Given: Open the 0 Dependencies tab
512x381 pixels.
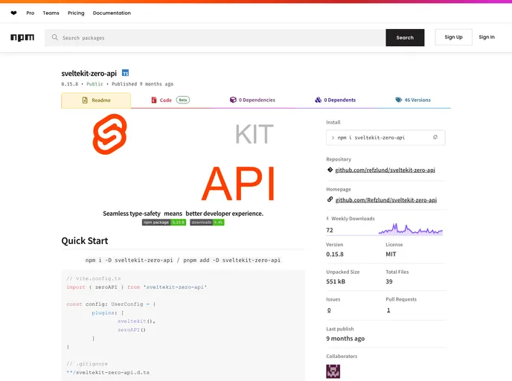Looking at the screenshot, I should click(252, 100).
